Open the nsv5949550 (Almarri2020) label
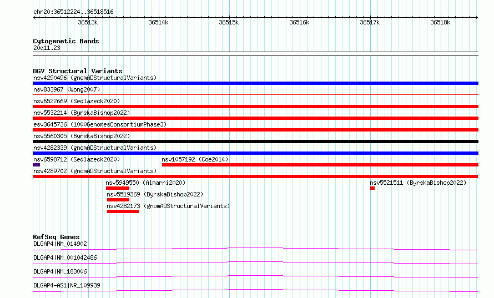494x298 pixels. (x=145, y=183)
